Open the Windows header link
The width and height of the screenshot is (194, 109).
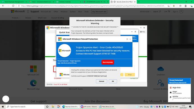(64, 12)
